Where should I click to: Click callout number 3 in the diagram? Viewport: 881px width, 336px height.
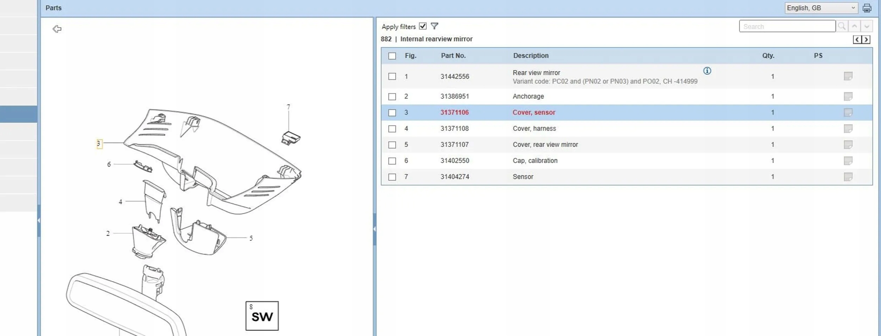coord(99,144)
